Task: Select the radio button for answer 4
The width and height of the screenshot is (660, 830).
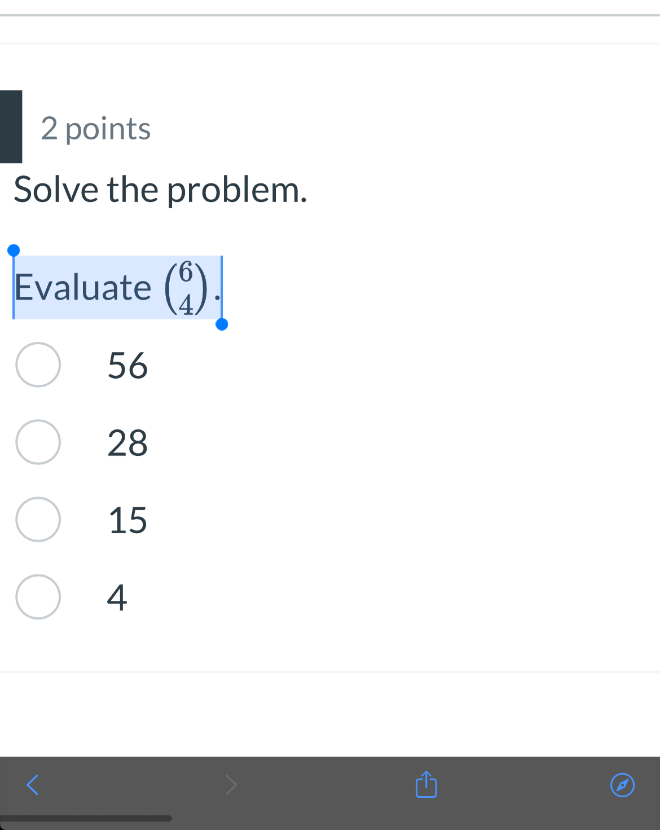Action: click(x=38, y=597)
